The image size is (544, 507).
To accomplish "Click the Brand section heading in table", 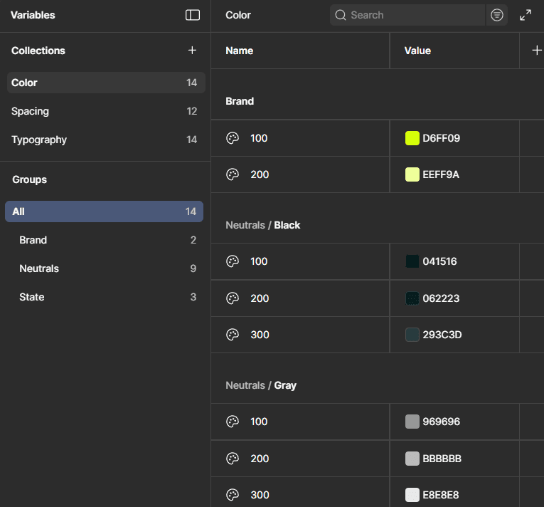I will [x=240, y=101].
